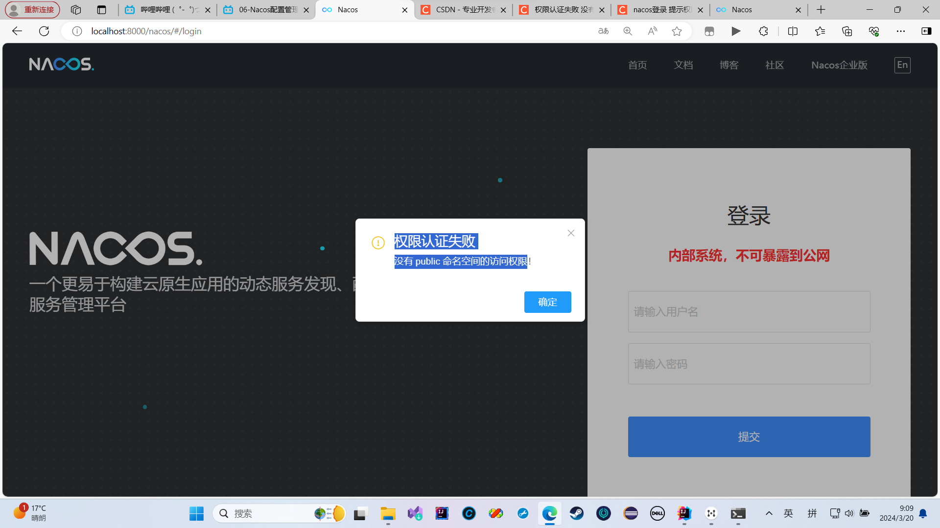Open the Tab actions menu icon
This screenshot has height=528, width=940.
(x=101, y=10)
